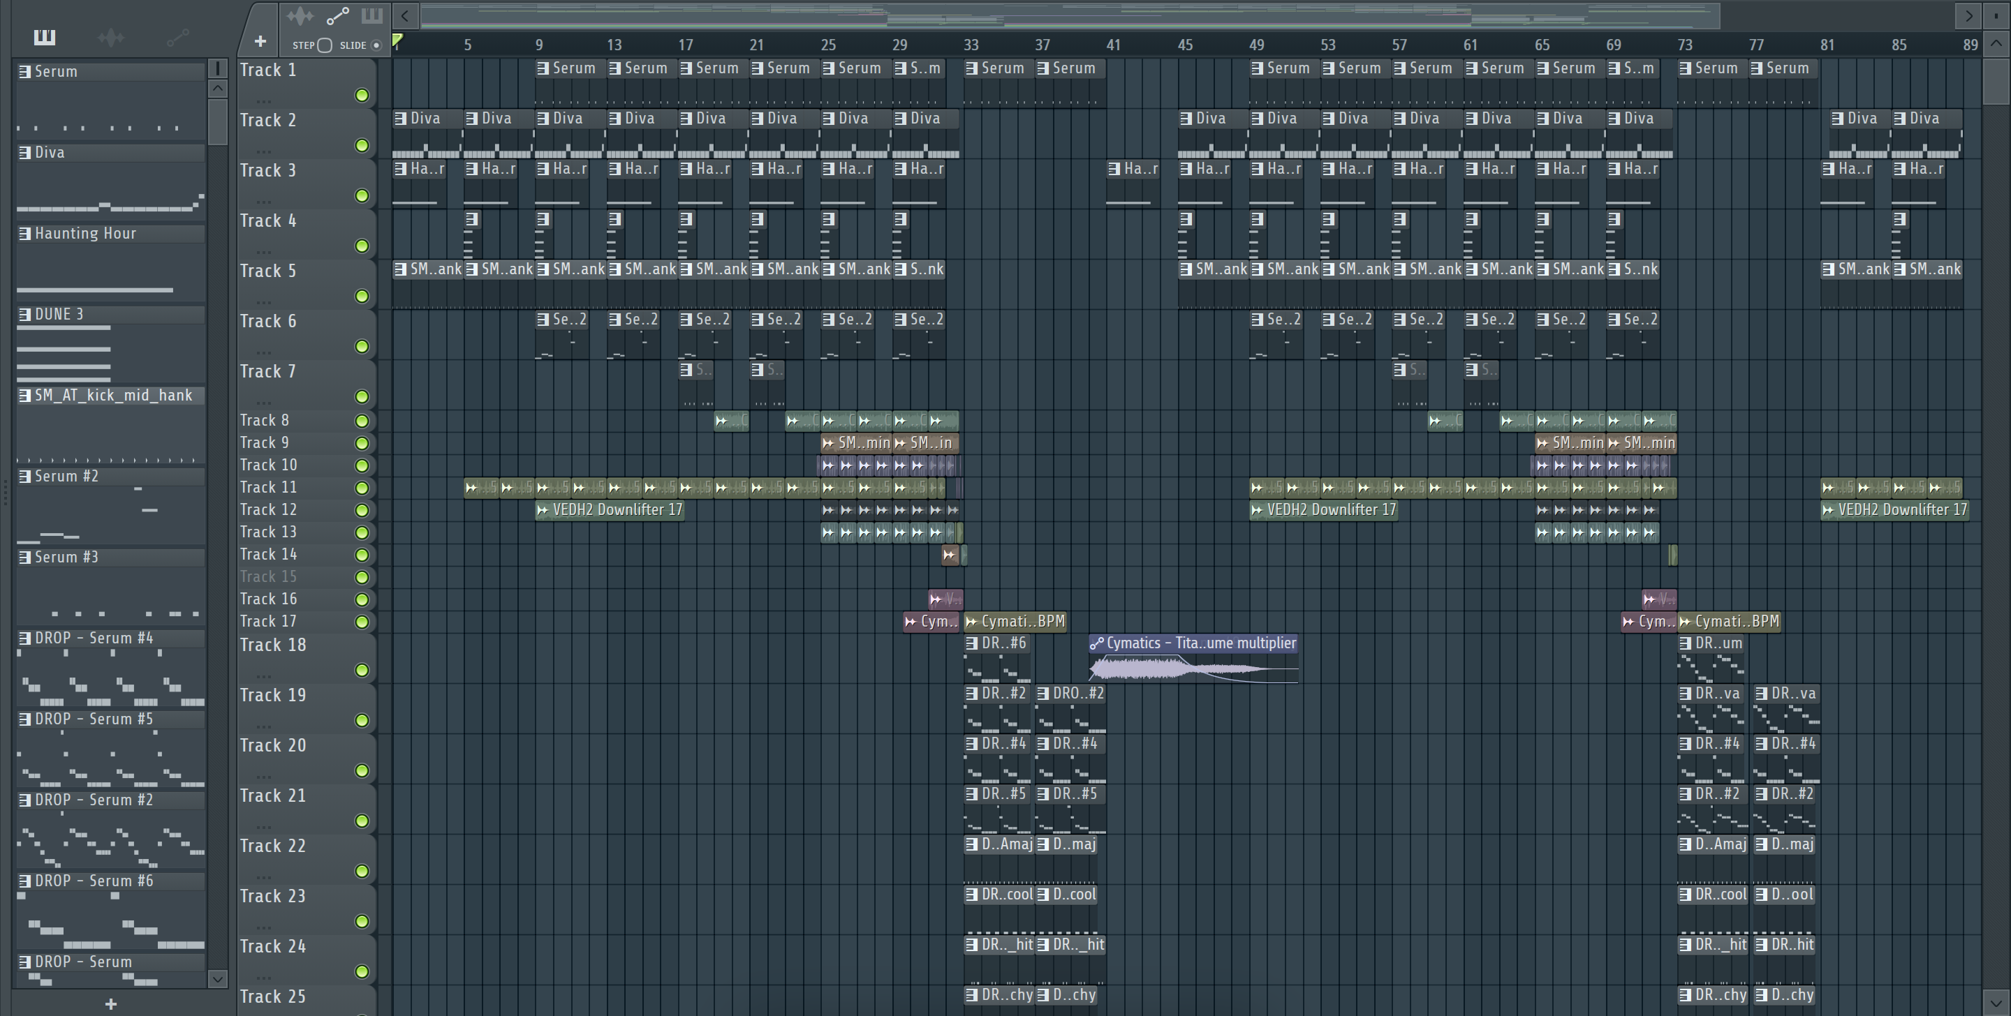Select the pattern filter piano icon in picker panel
Viewport: 2011px width, 1016px height.
point(45,37)
